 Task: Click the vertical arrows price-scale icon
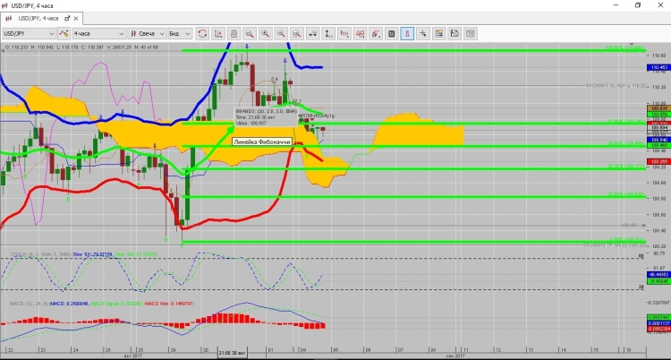[x=328, y=33]
